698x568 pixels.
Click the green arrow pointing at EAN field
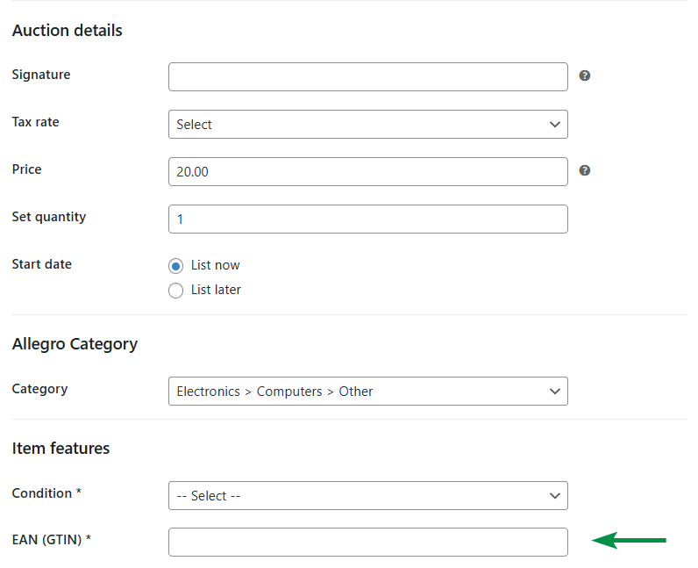[629, 540]
